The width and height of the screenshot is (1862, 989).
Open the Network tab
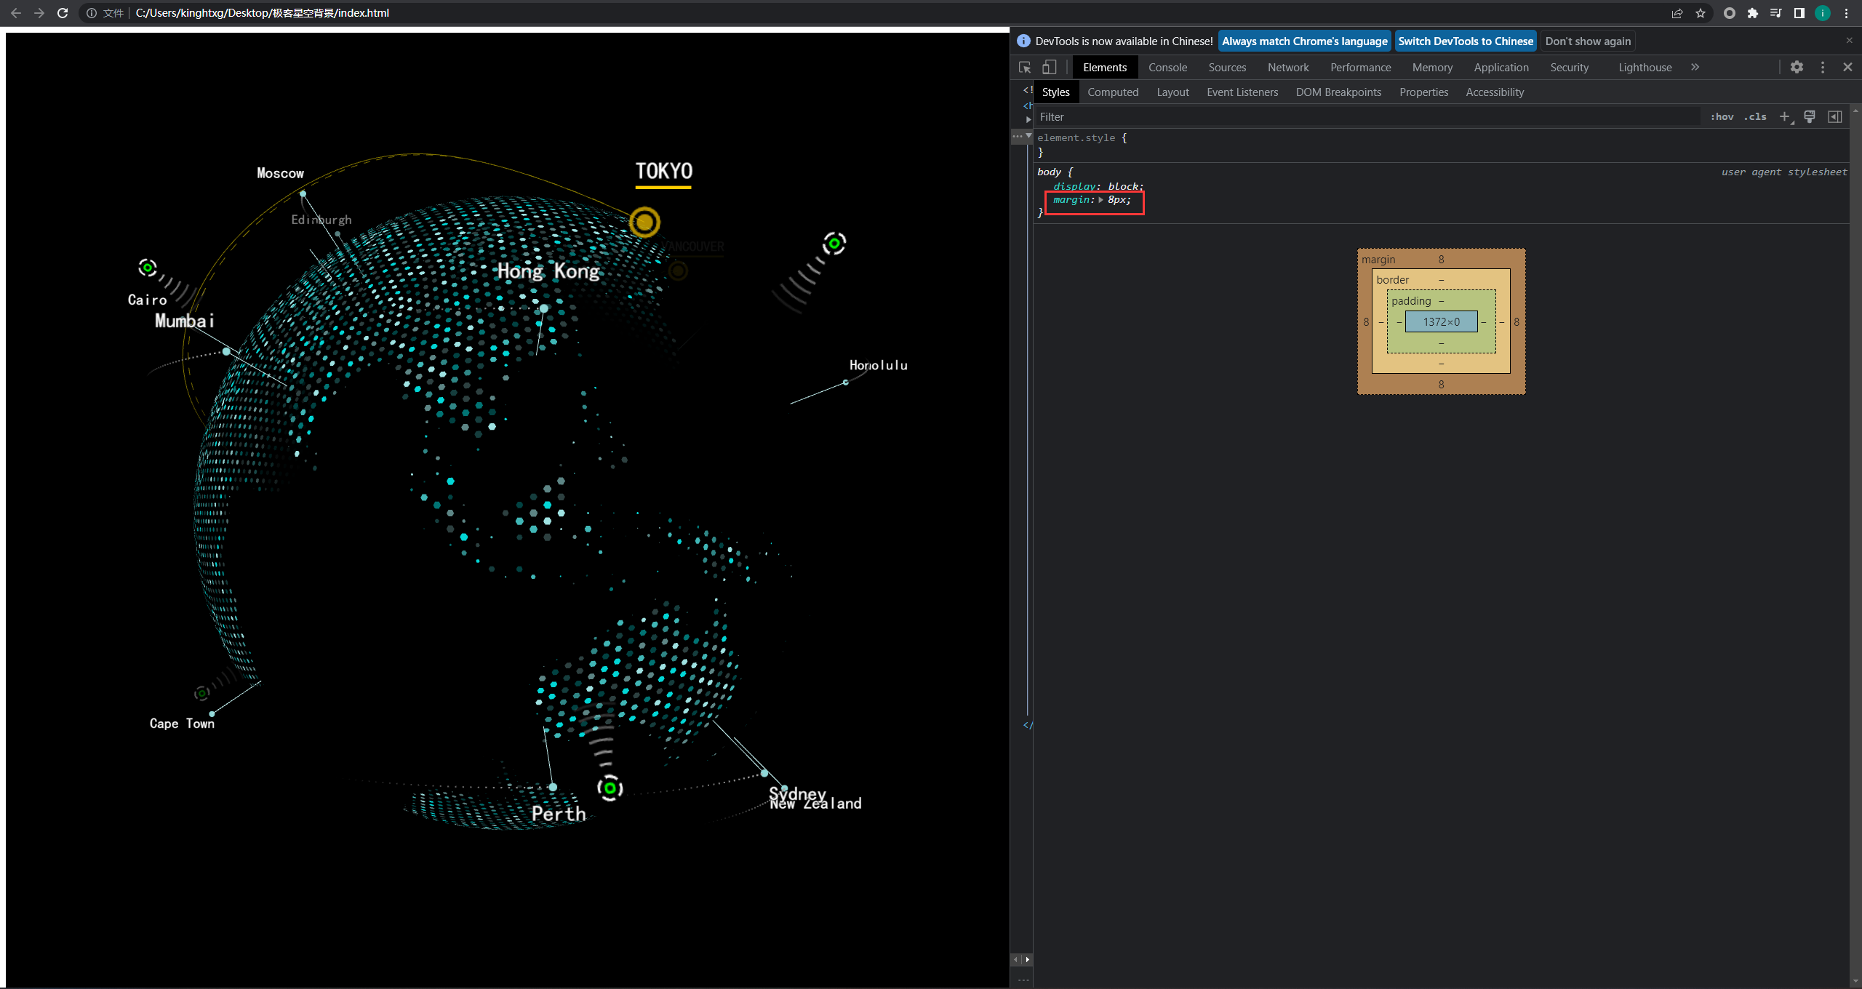[x=1288, y=68]
